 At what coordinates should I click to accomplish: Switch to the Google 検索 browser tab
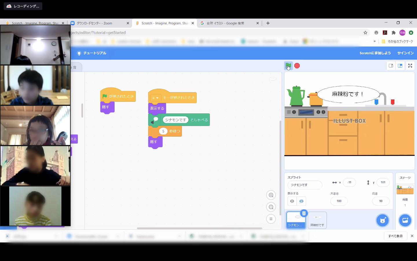[226, 23]
